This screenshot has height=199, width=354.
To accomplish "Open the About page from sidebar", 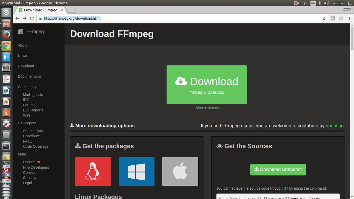I will (23, 45).
